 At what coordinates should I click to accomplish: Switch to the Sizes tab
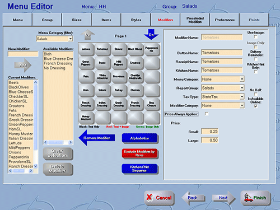pos(77,20)
